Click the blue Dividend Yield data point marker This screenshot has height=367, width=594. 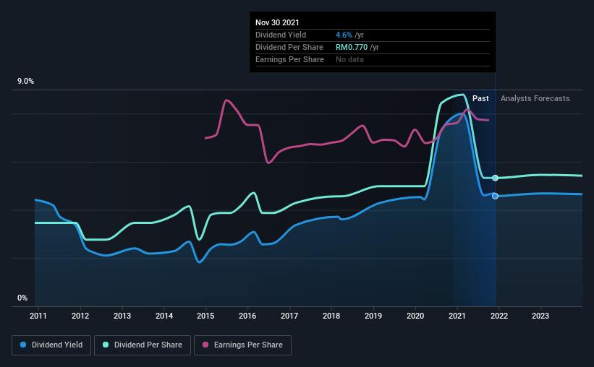(495, 196)
